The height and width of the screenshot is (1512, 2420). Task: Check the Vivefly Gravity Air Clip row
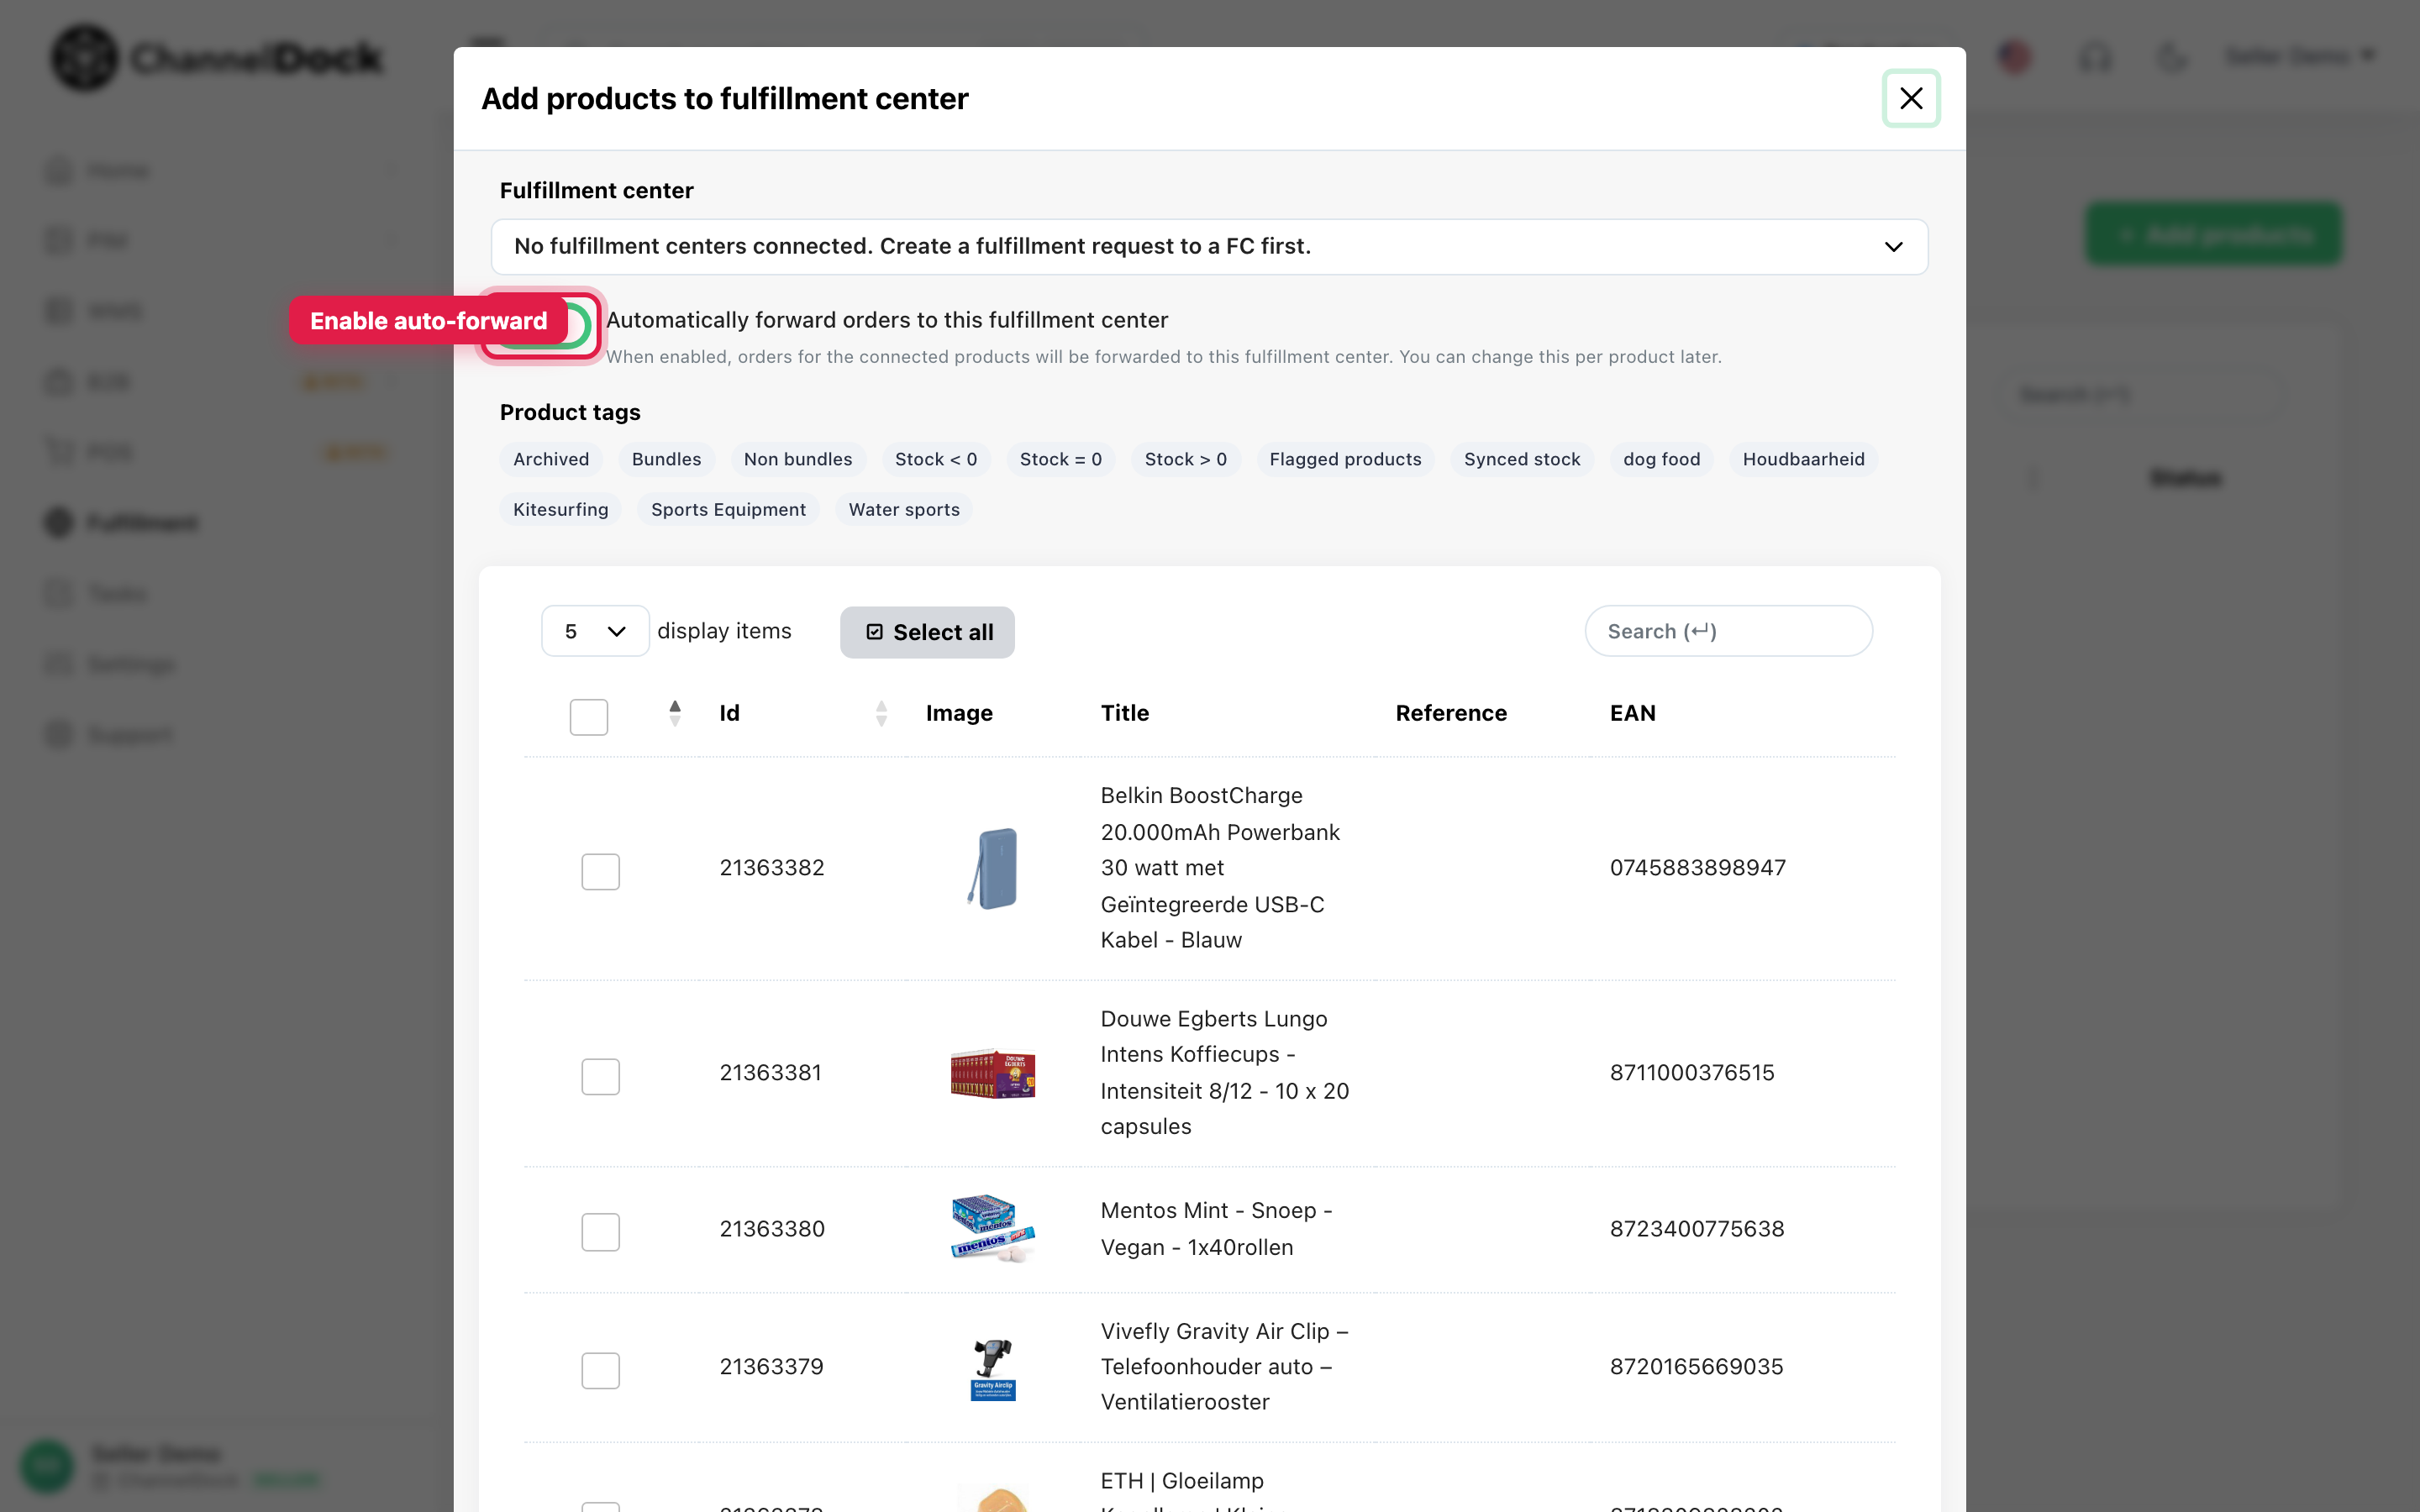click(x=600, y=1370)
